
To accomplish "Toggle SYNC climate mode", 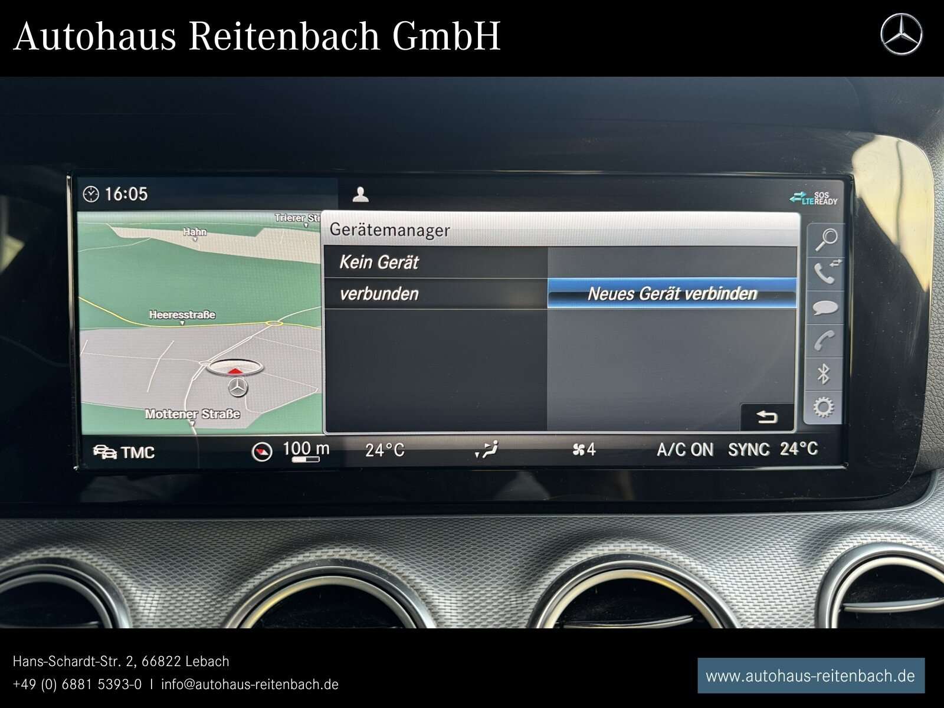I will [748, 450].
